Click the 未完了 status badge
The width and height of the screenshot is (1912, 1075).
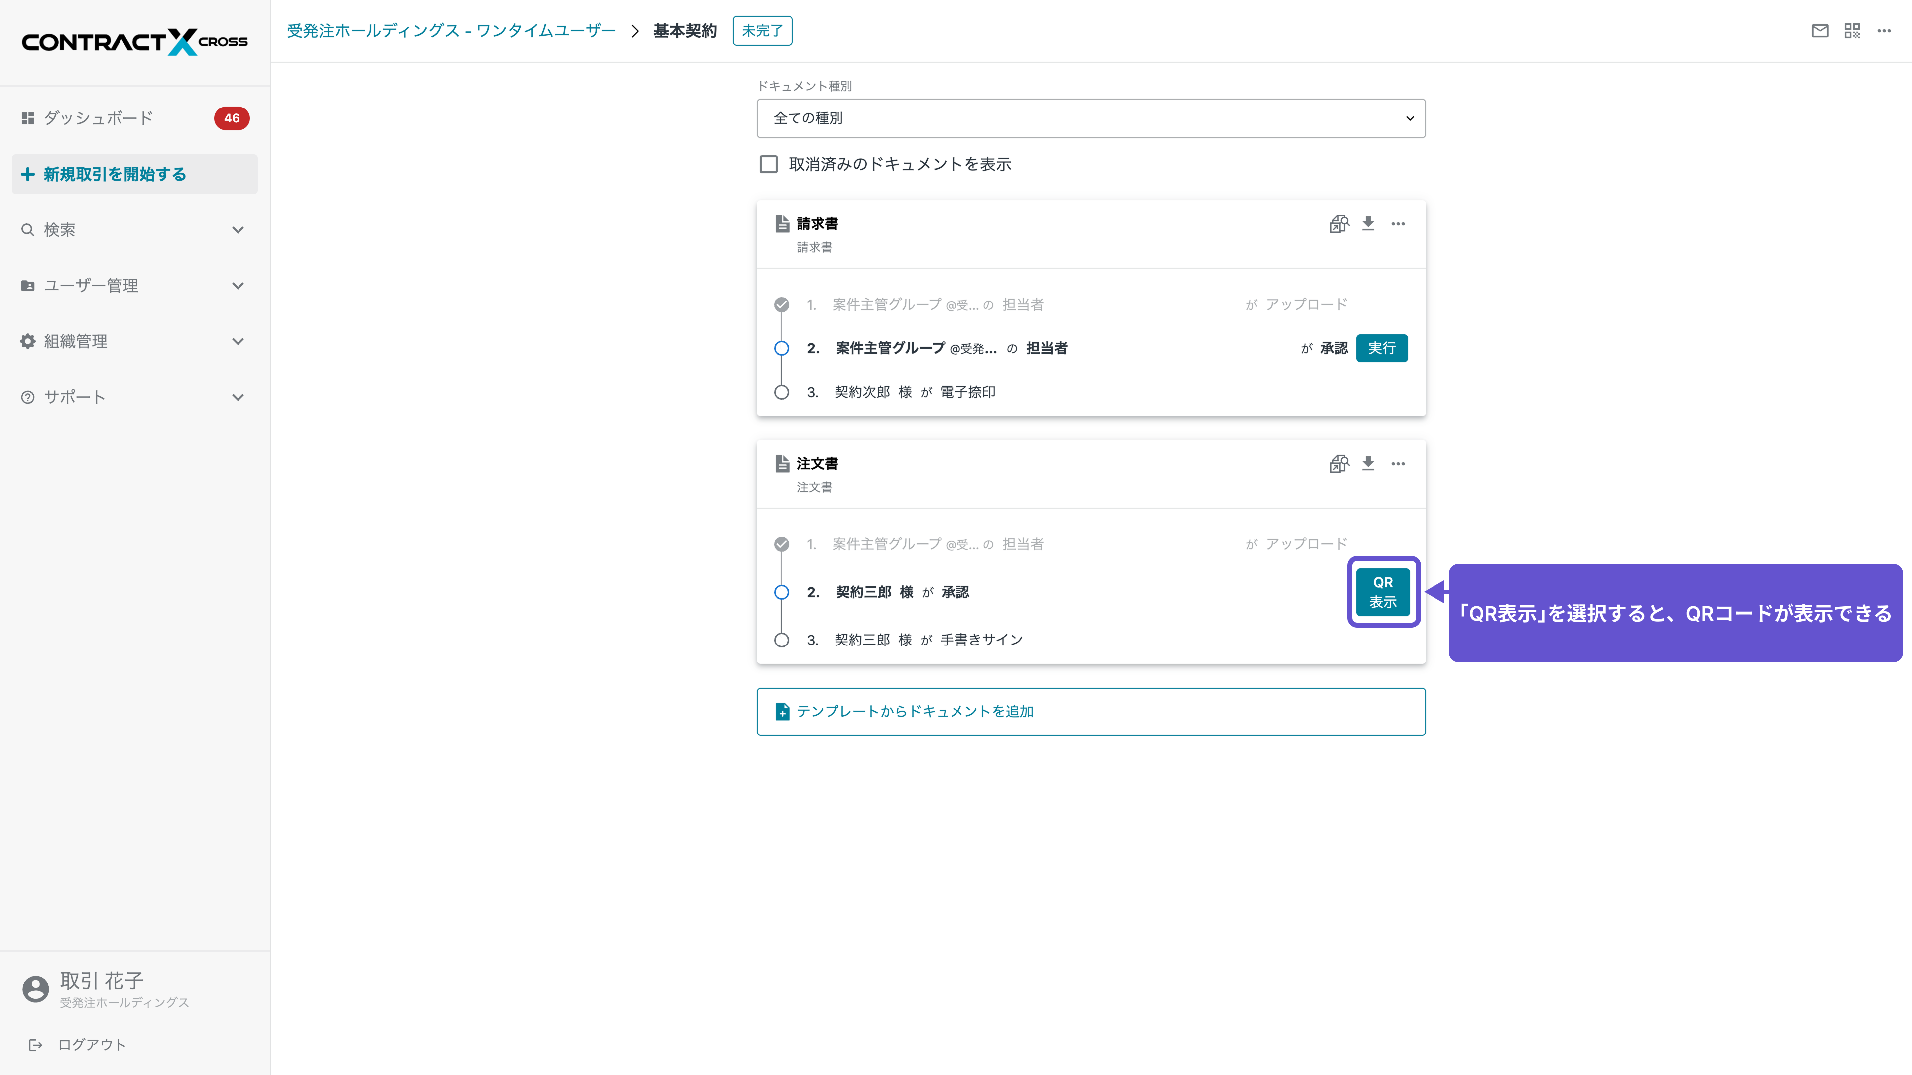click(762, 30)
